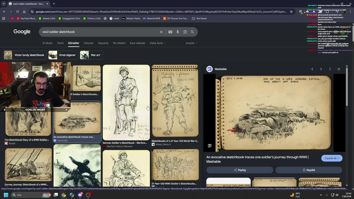The width and height of the screenshot is (354, 199).
Task: Switch to the Tümü results tab
Action: tap(60, 43)
